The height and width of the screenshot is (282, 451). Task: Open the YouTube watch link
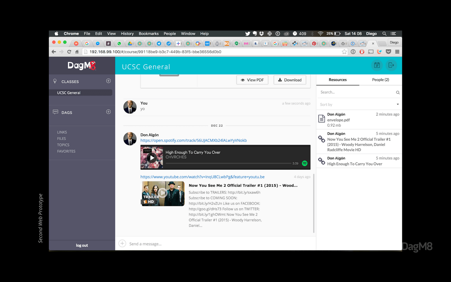pyautogui.click(x=202, y=177)
